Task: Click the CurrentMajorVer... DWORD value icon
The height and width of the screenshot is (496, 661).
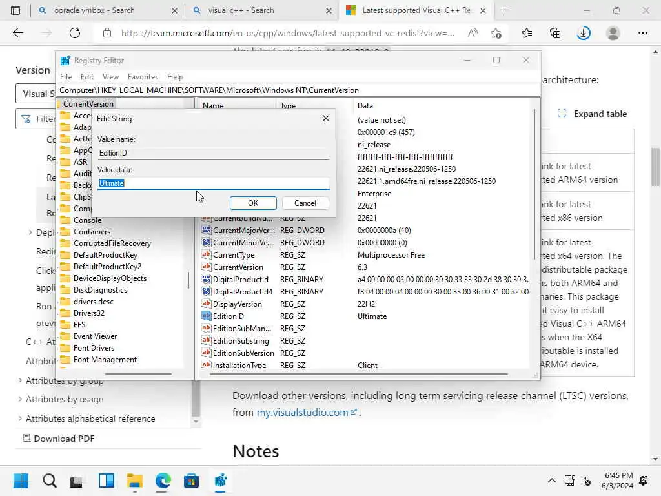Action: tap(206, 231)
